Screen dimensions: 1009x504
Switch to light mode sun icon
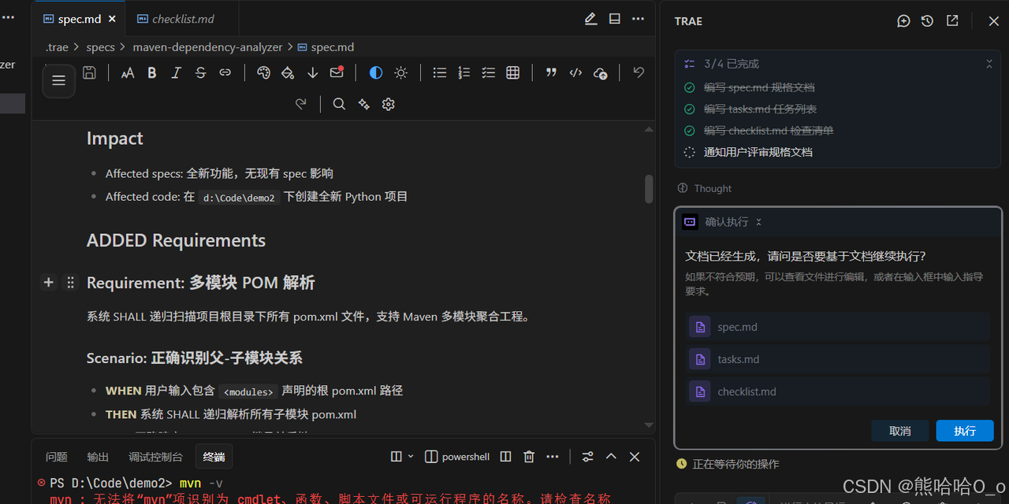[401, 72]
